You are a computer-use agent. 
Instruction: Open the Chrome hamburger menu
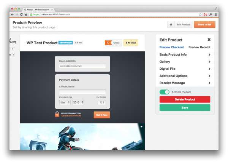point(216,14)
